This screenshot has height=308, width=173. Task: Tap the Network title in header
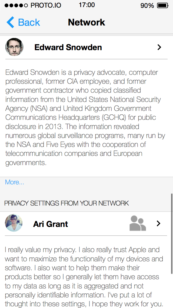click(86, 22)
